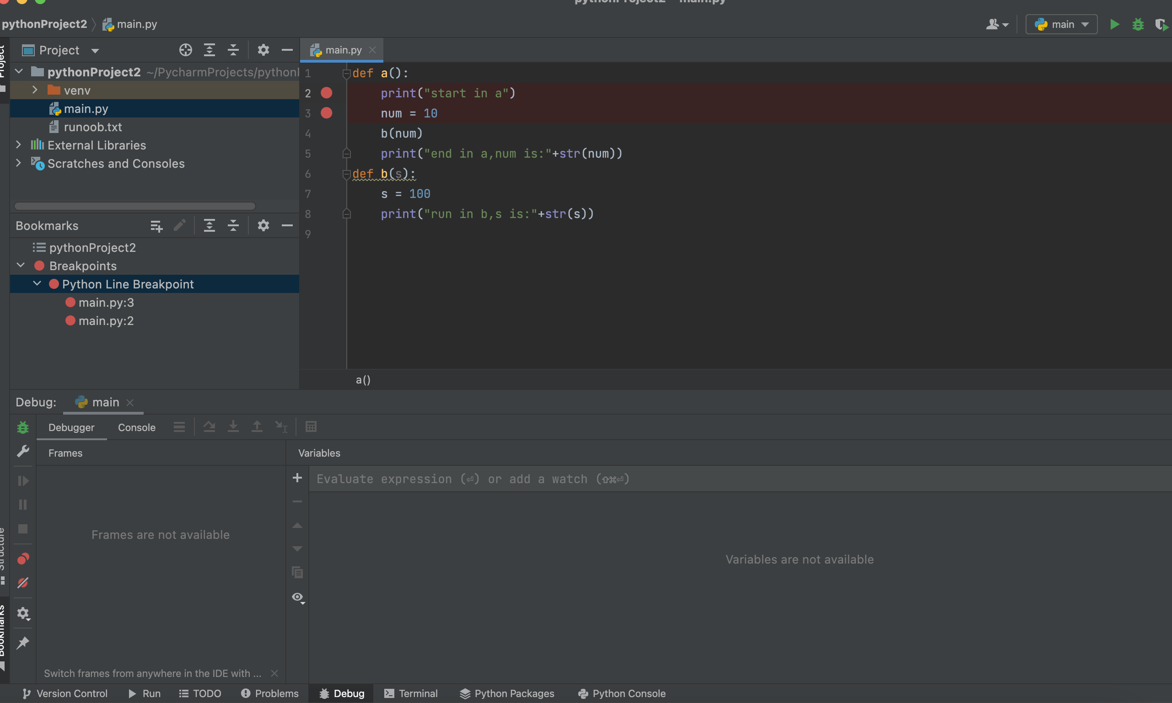Open View Breakpoints double red dot icon
This screenshot has width=1172, height=703.
pos(23,559)
